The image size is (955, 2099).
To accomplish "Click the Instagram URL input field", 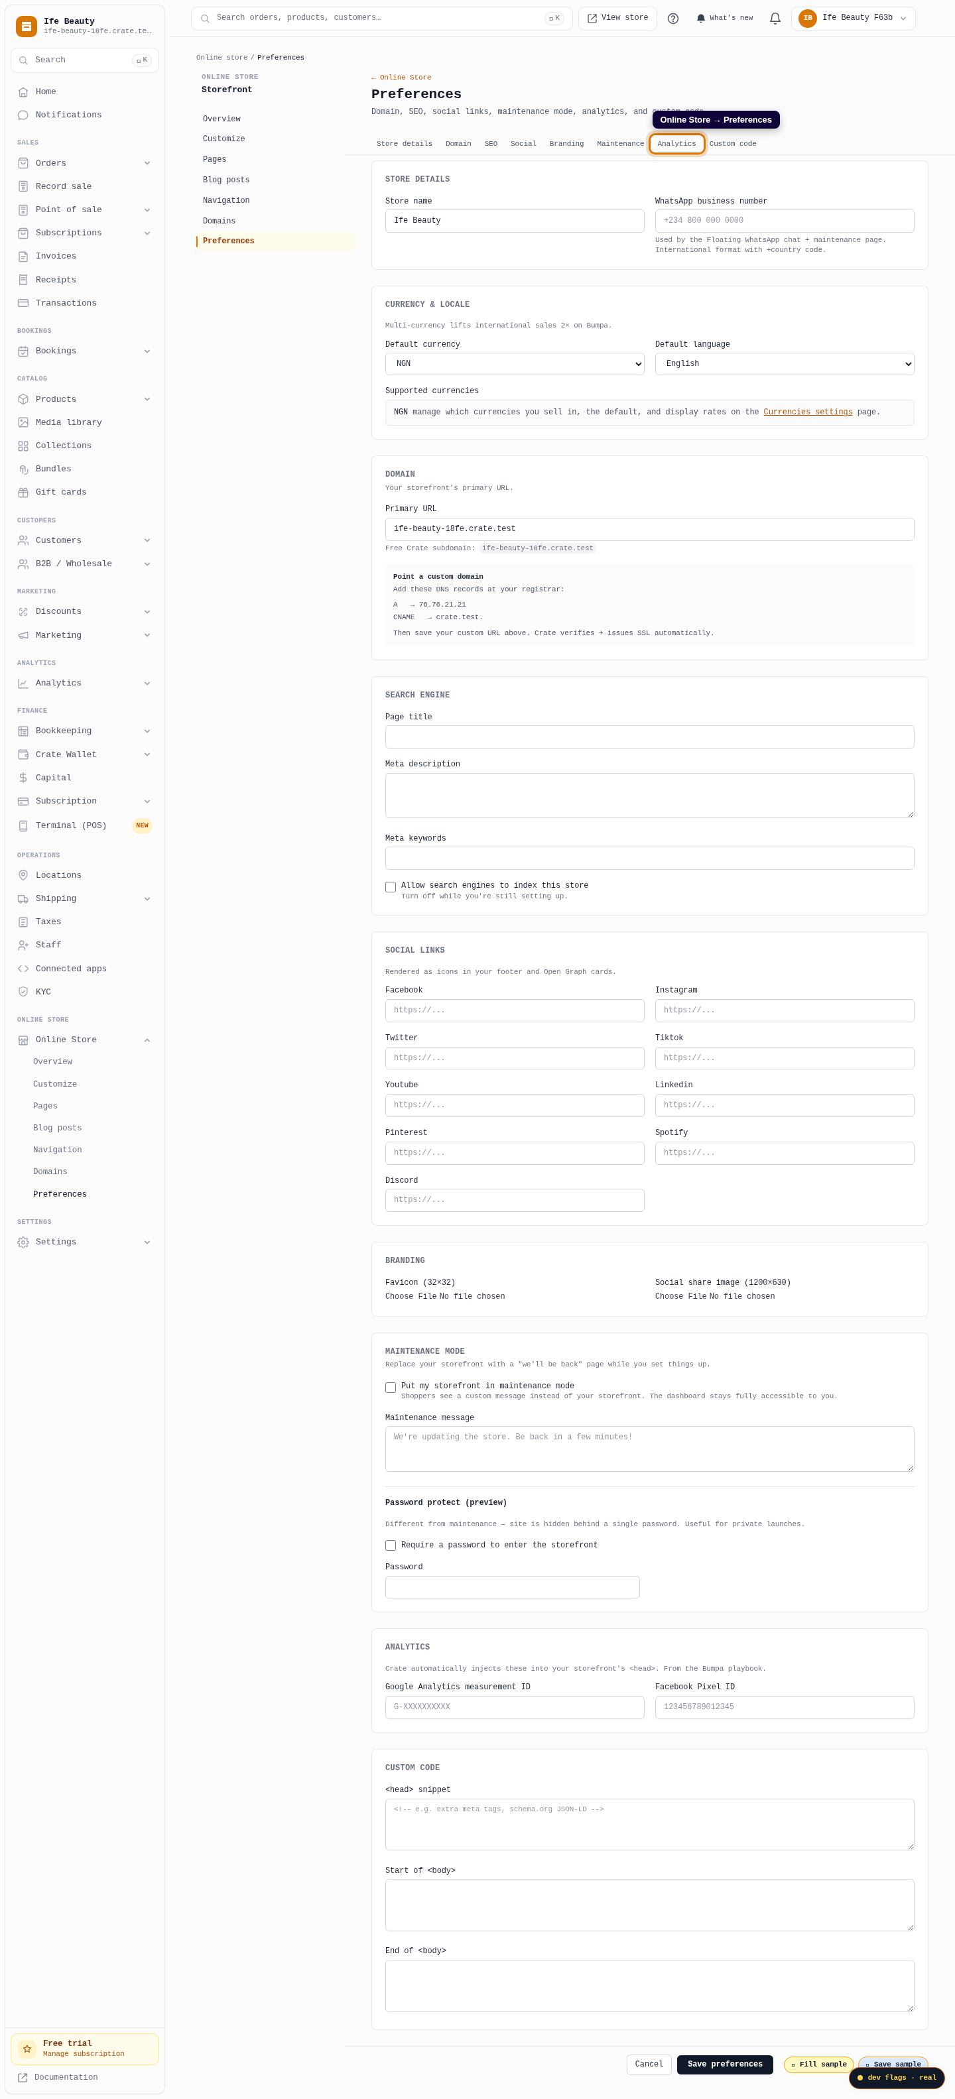I will (x=785, y=1010).
